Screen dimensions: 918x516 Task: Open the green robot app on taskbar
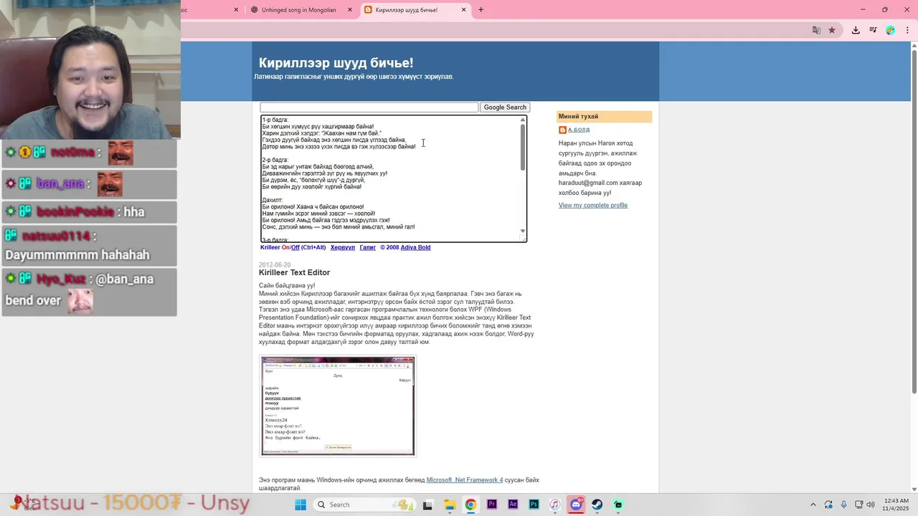click(618, 505)
